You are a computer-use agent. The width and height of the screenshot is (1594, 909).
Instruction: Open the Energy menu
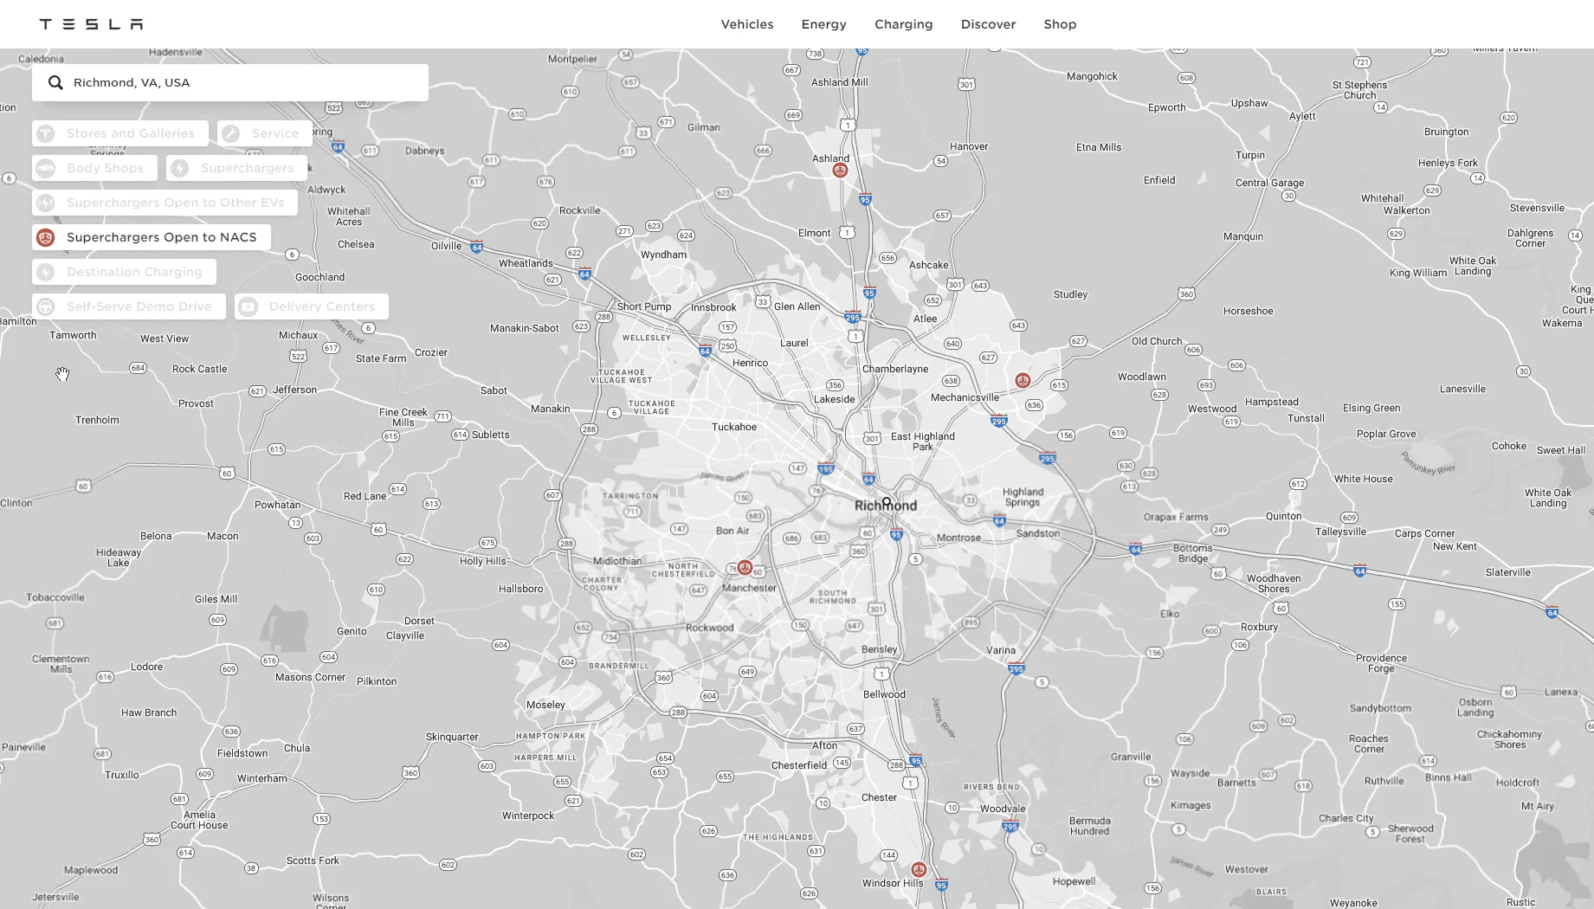point(823,24)
